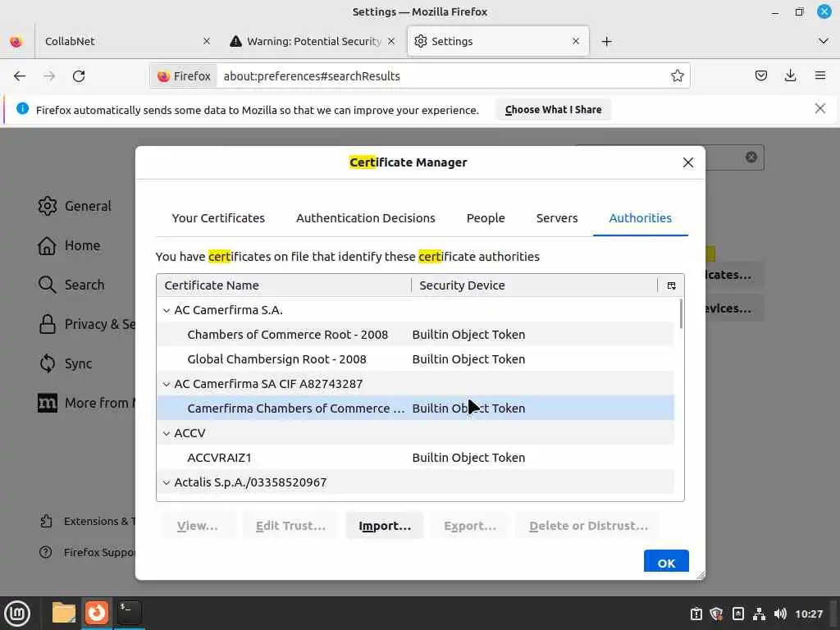
Task: Click the Firefox View icon in tab bar
Action: 16,41
